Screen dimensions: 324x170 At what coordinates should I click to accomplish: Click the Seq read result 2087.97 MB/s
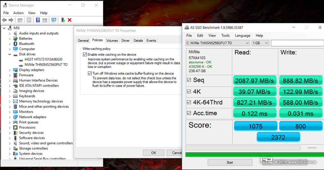coord(255,81)
